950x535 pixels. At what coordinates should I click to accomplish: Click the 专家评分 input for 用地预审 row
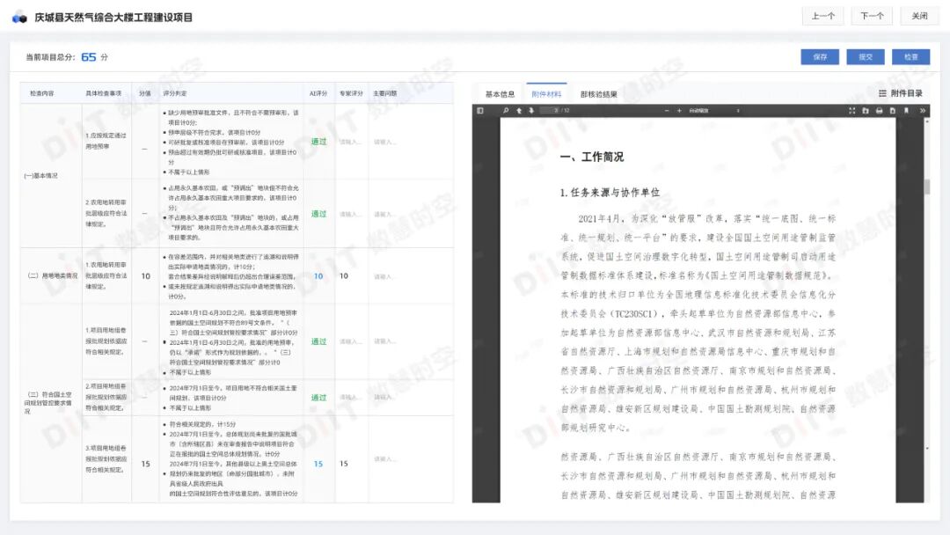click(x=350, y=142)
